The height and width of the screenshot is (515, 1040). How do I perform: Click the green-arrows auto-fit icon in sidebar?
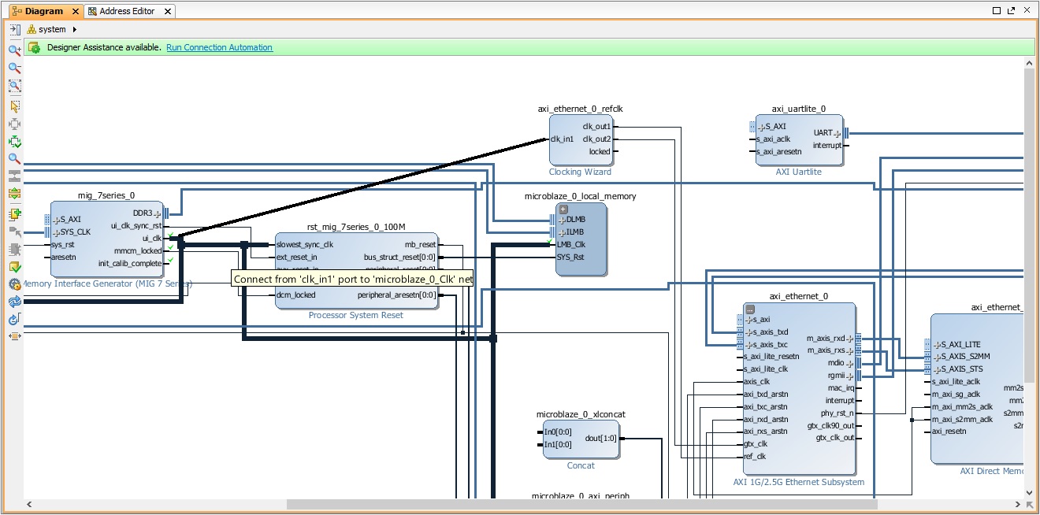tap(14, 142)
